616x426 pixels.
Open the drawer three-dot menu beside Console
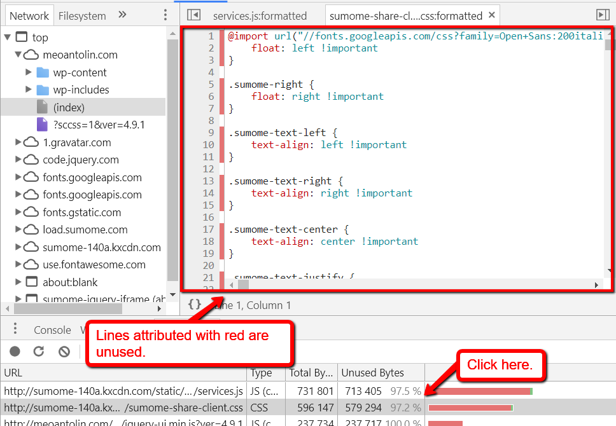click(x=15, y=329)
